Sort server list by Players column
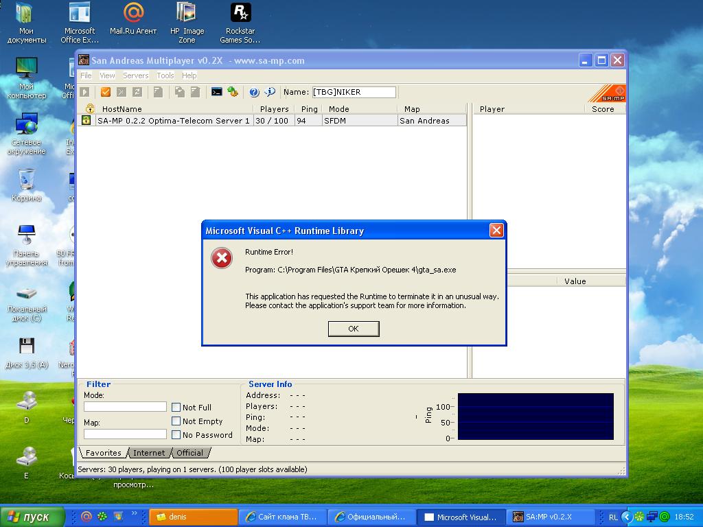The width and height of the screenshot is (703, 527). [274, 109]
